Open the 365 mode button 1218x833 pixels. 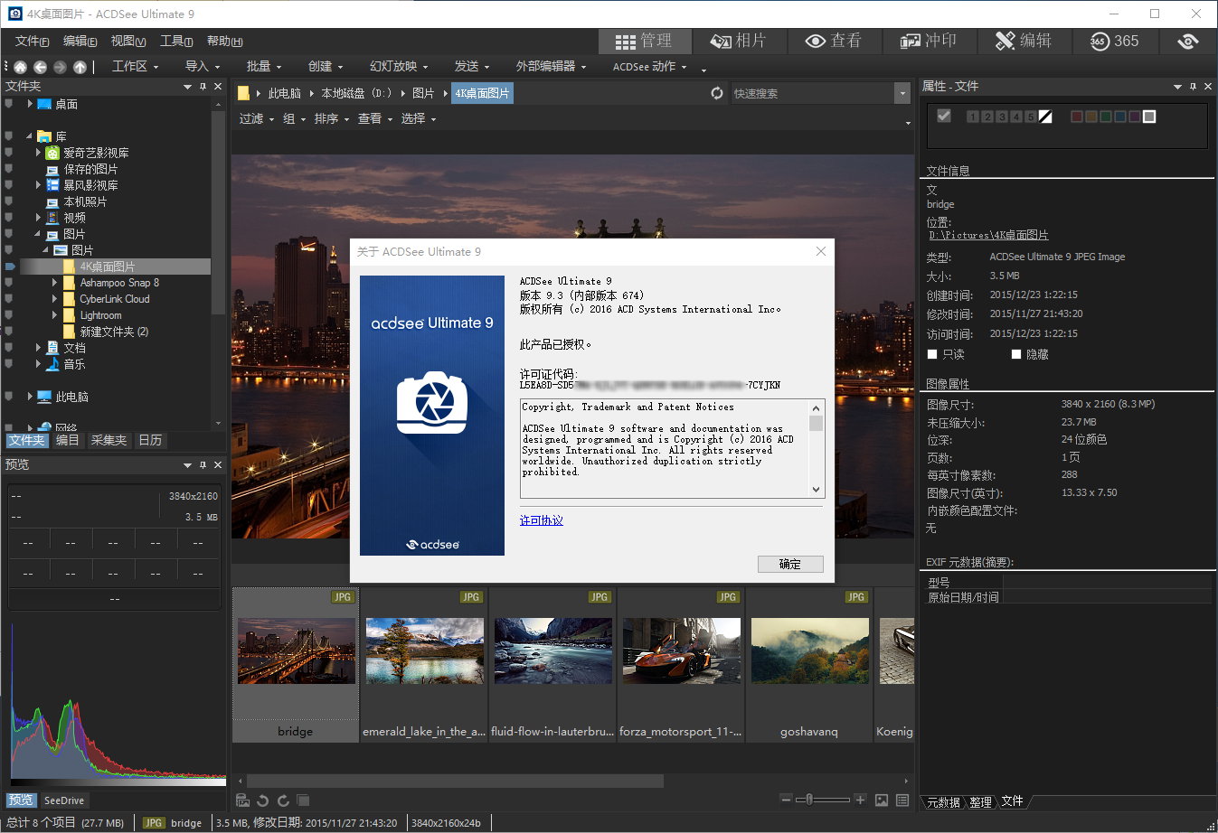click(x=1114, y=41)
